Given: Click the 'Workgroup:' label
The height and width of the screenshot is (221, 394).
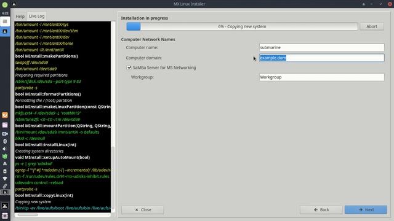Looking at the screenshot, I should pos(142,77).
